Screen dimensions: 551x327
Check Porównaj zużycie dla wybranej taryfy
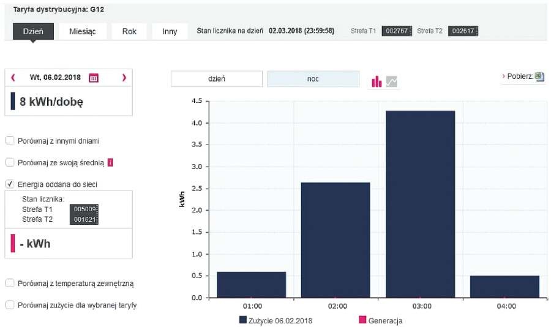click(x=10, y=305)
